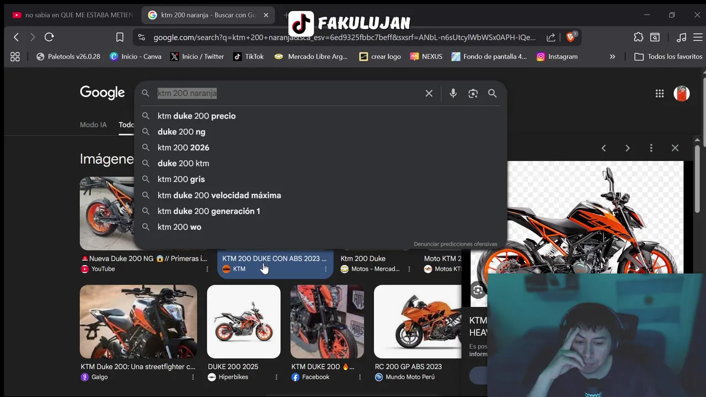Screen dimensions: 706x397
Task: Click the page vertical scrollbar
Action: [x=697, y=179]
